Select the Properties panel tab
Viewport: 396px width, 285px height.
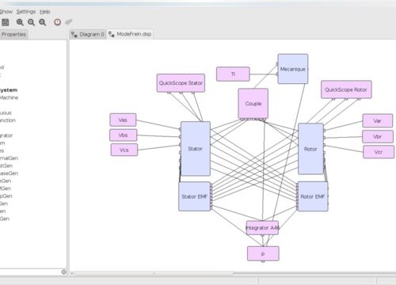click(x=13, y=34)
